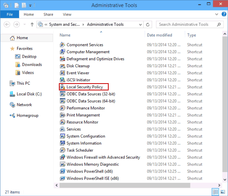Open help with the question mark icon
The image size is (228, 196).
(224, 14)
